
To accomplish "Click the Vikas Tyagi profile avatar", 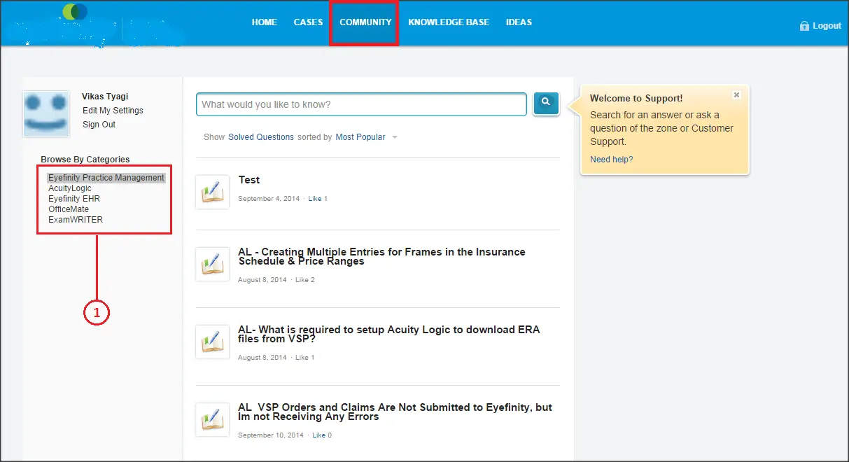I will (45, 113).
